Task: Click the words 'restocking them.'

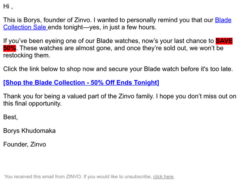Action: (27, 55)
